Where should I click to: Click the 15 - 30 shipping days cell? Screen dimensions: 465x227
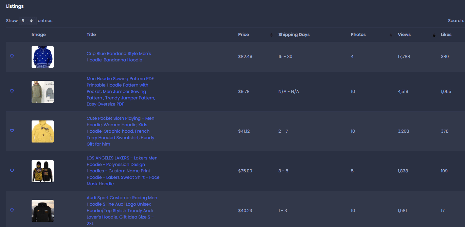pyautogui.click(x=285, y=57)
